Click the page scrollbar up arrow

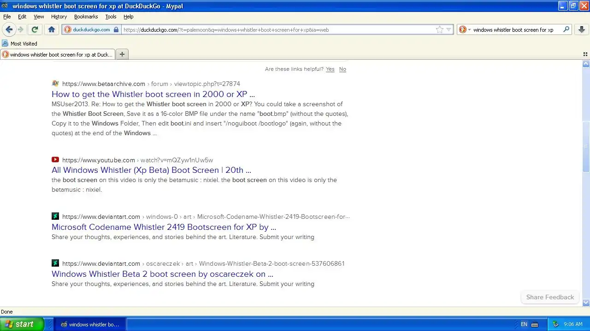[x=586, y=64]
